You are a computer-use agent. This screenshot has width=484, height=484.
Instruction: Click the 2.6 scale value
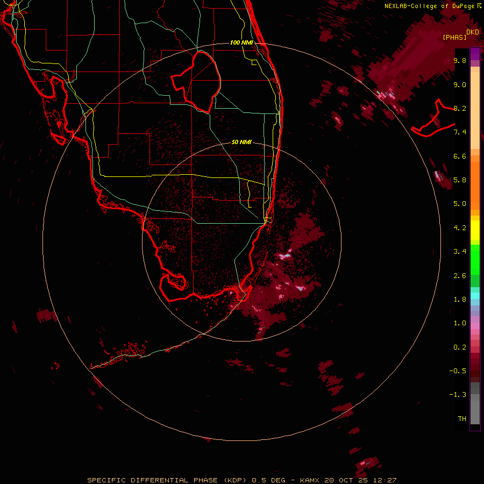click(460, 276)
